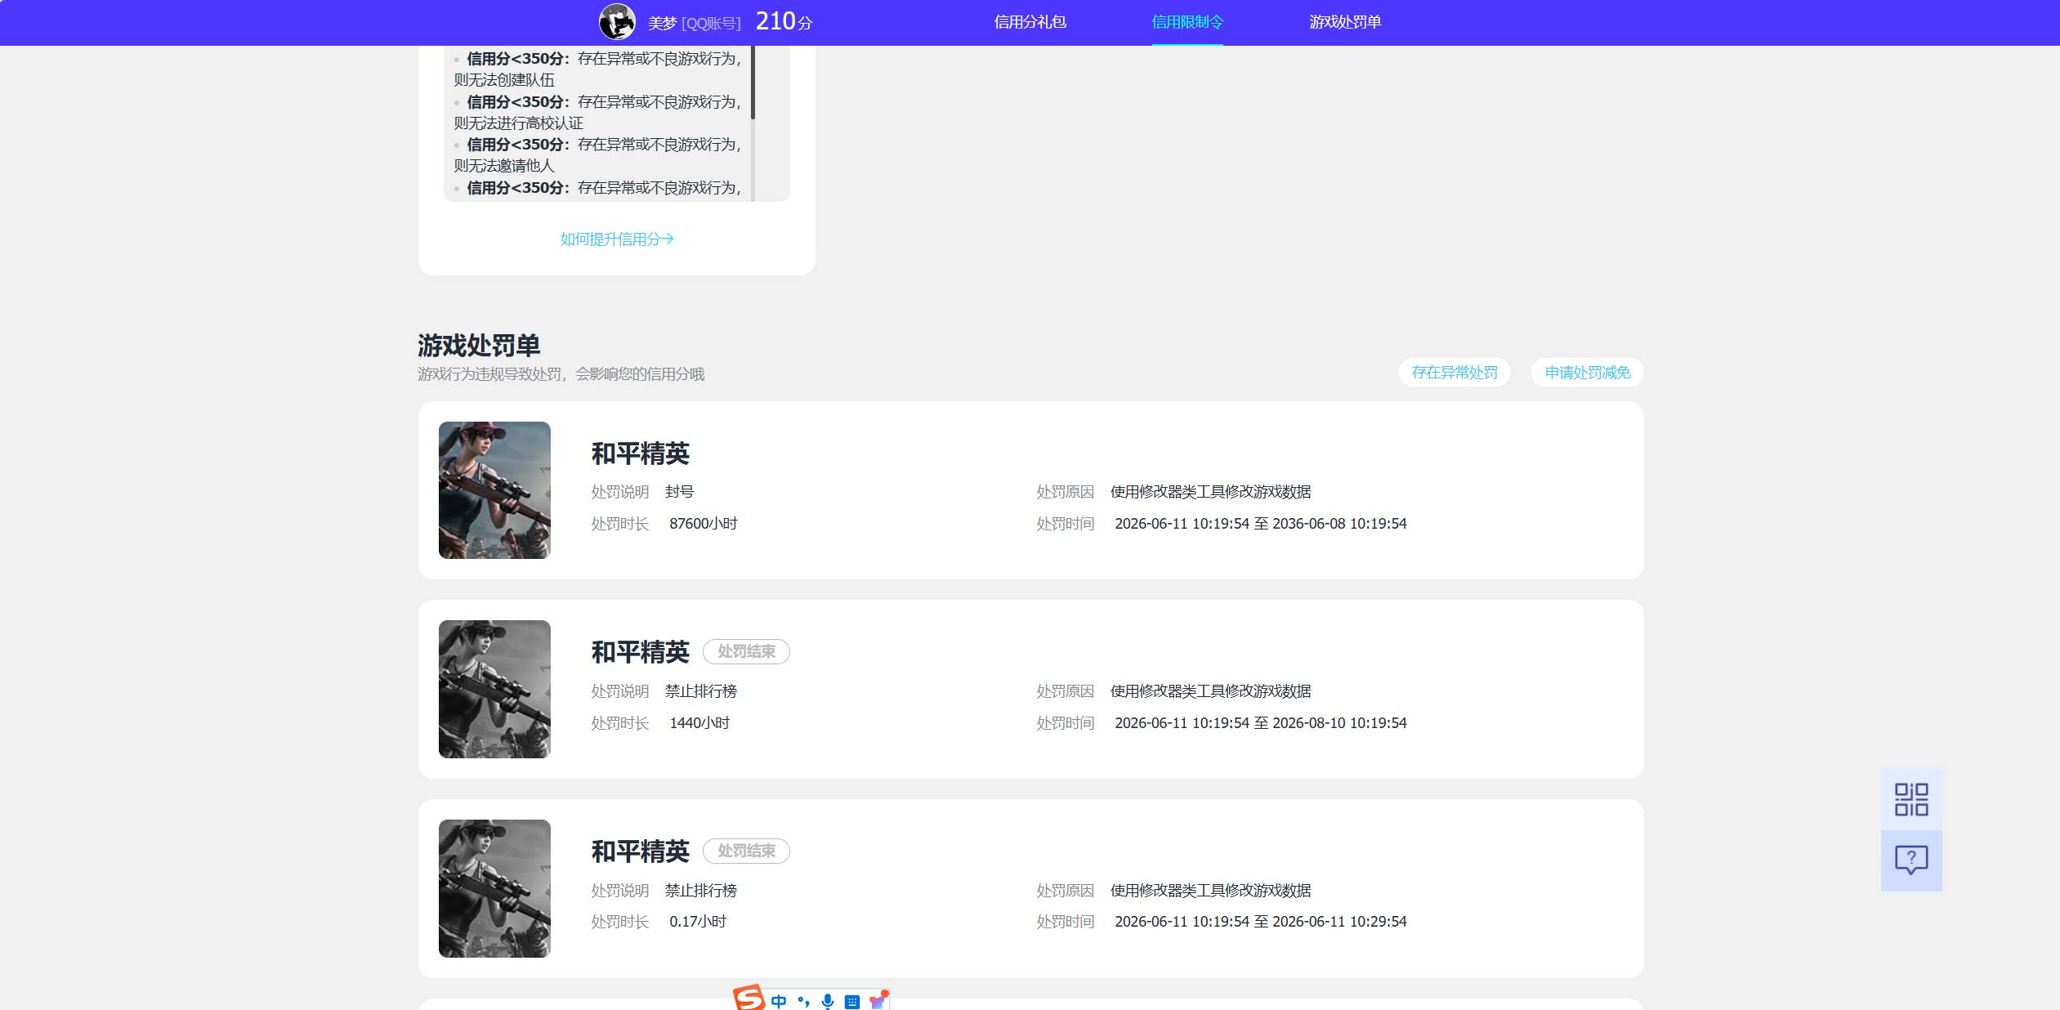Activate Sogou voice input microphone
This screenshot has width=2060, height=1010.
[x=828, y=1002]
